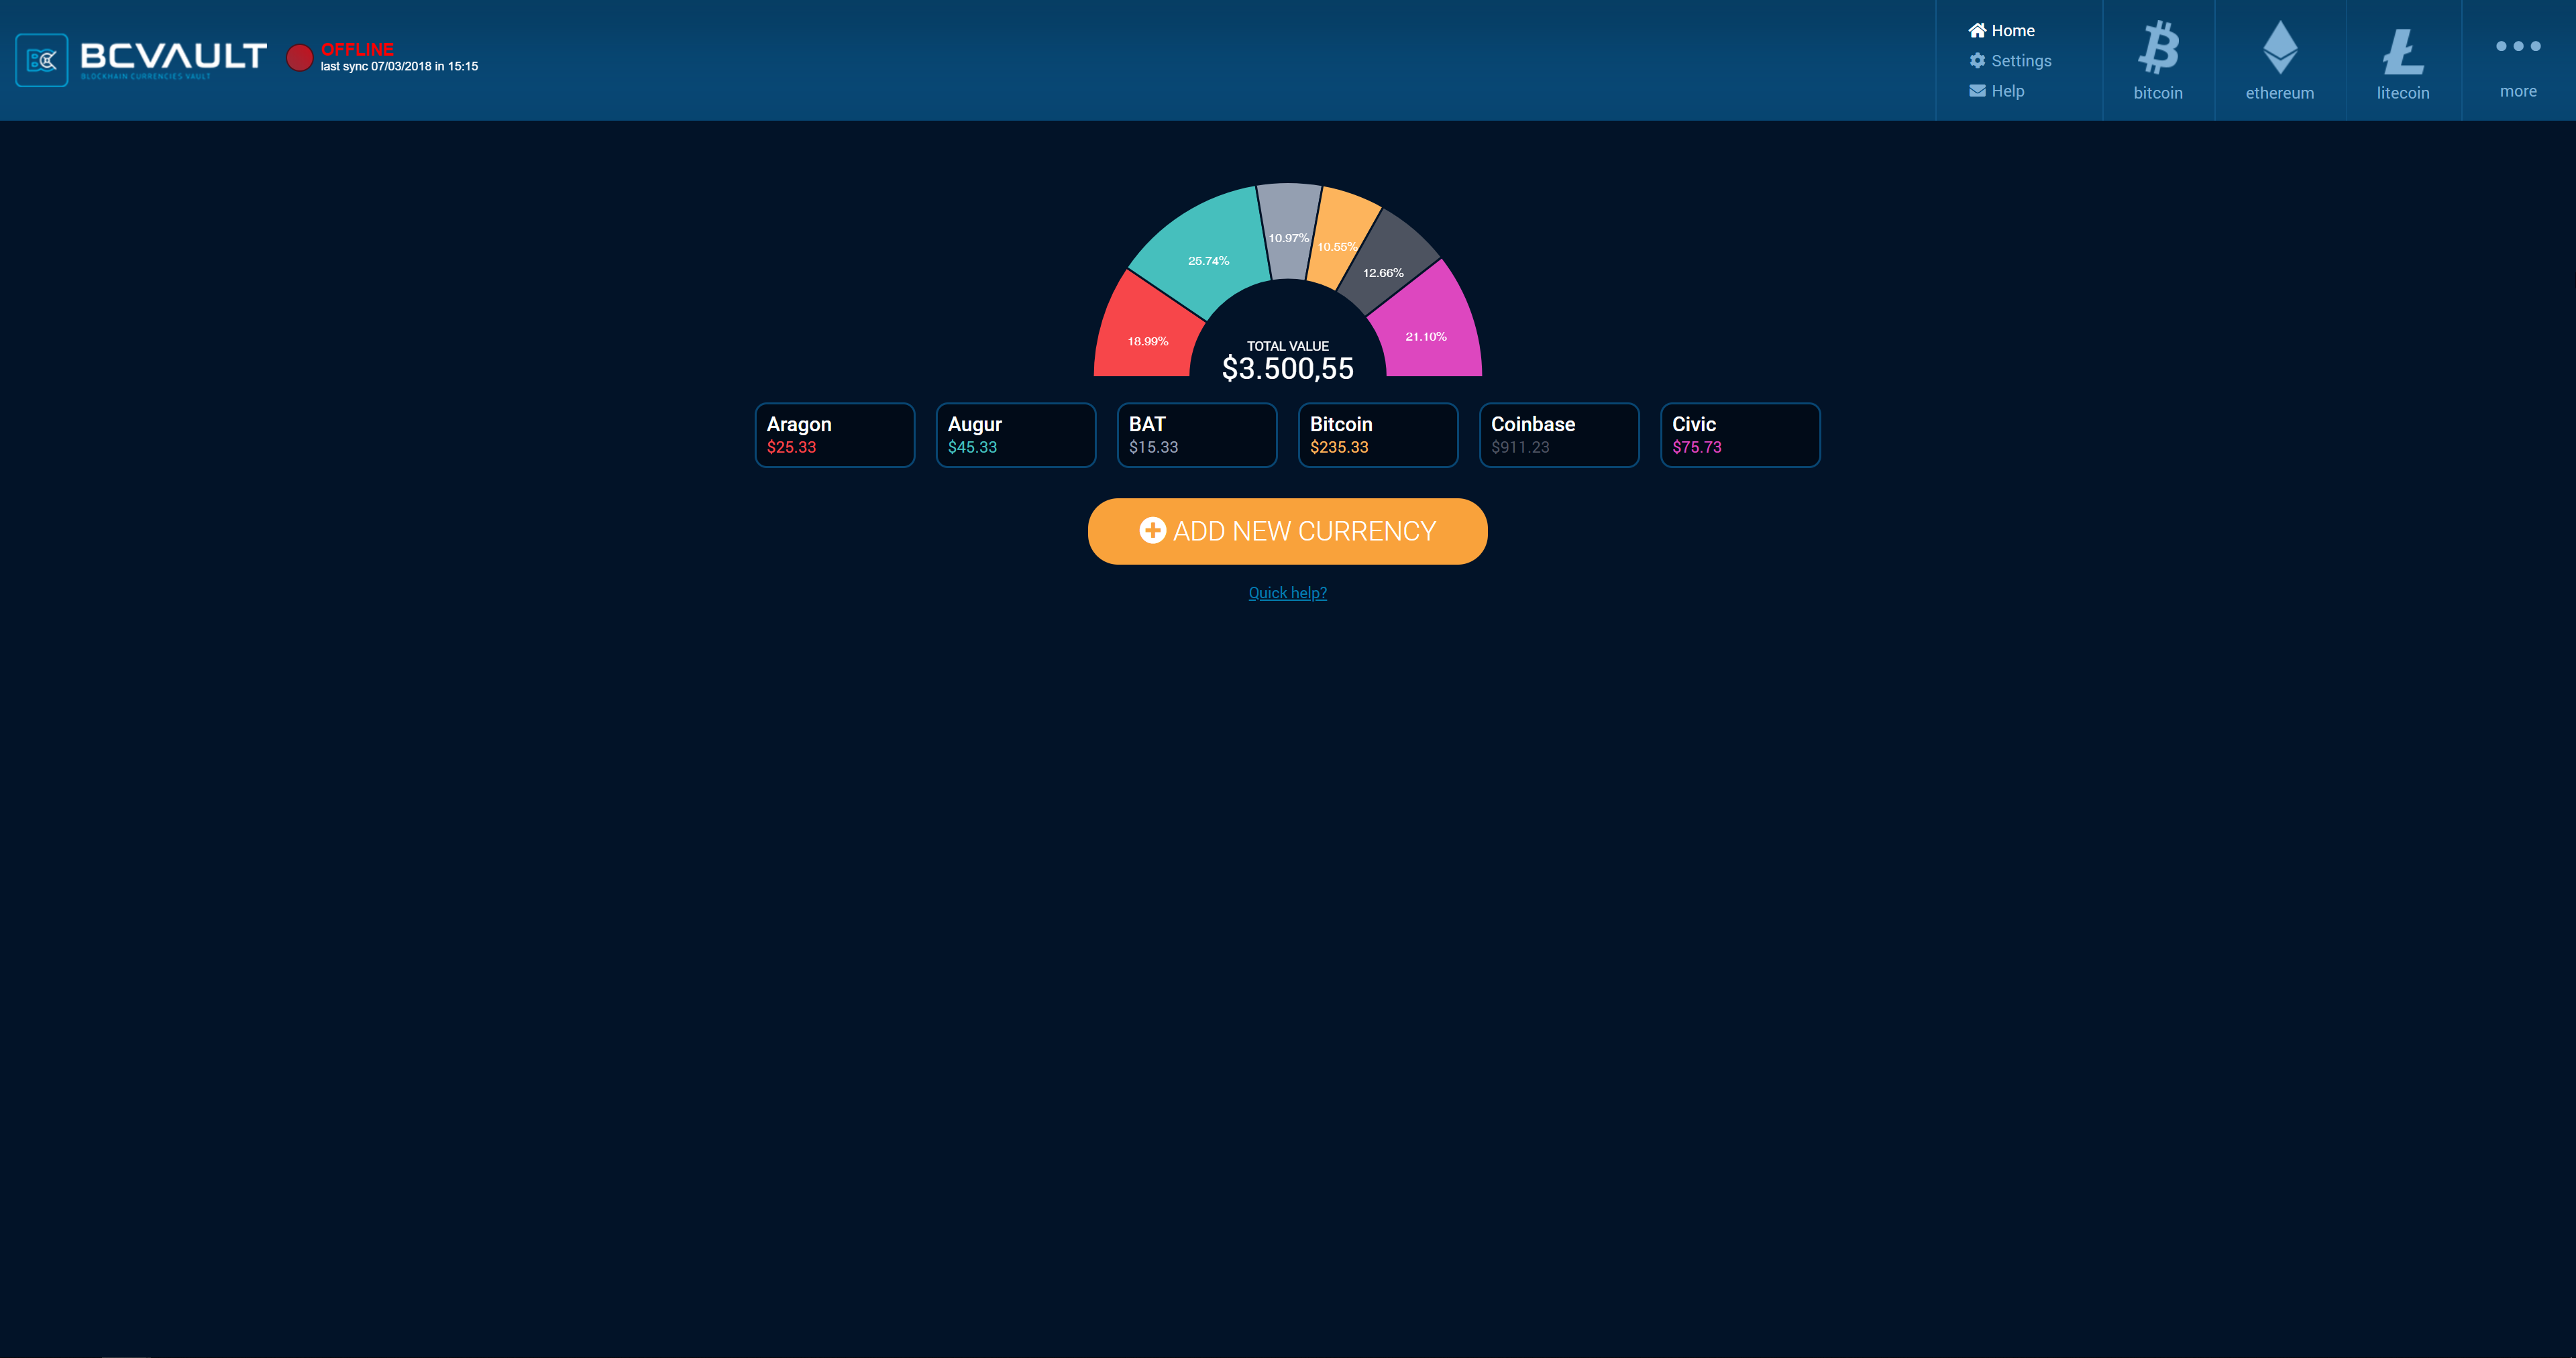2576x1358 pixels.
Task: Select the Aragon currency card
Action: (x=834, y=435)
